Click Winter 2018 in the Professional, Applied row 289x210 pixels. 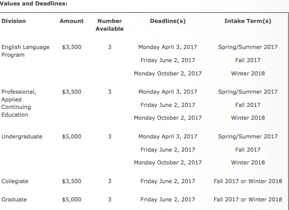[247, 118]
